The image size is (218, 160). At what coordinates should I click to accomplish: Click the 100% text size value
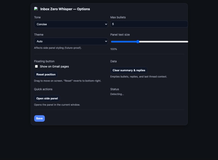tap(113, 49)
